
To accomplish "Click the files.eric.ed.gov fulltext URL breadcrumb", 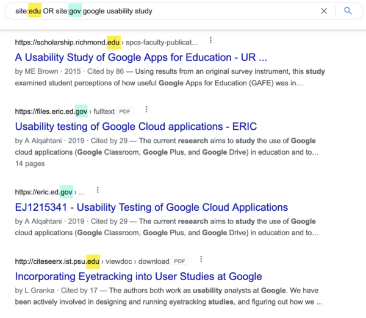I will [65, 111].
